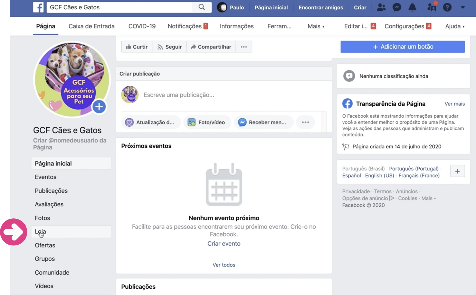
Task: Select English (US) language
Action: pyautogui.click(x=380, y=176)
